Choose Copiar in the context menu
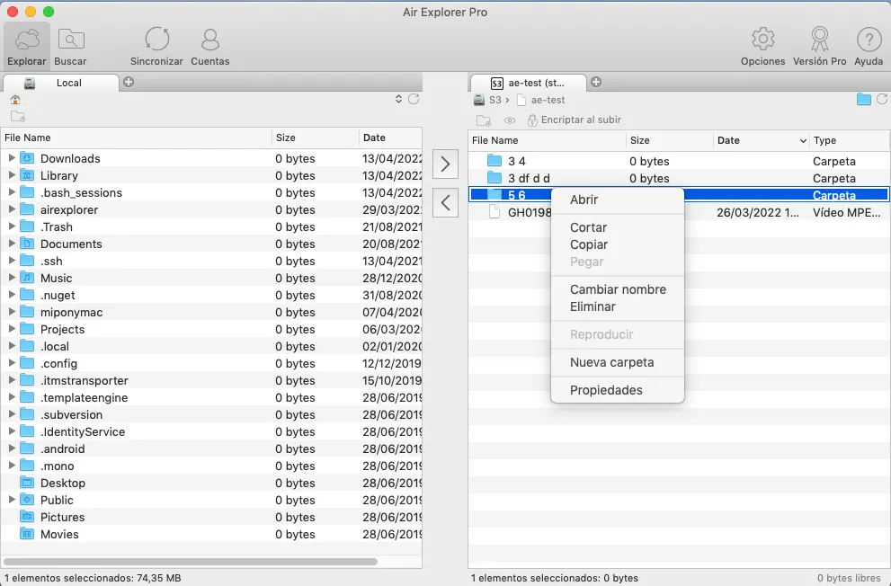Screen dimensions: 891x586 [618, 244]
